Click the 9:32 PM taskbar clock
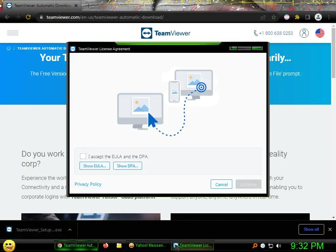Screen dimensions: 336x252 (x=307, y=246)
